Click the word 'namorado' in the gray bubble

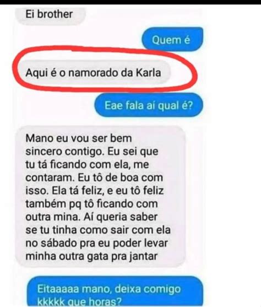point(93,73)
